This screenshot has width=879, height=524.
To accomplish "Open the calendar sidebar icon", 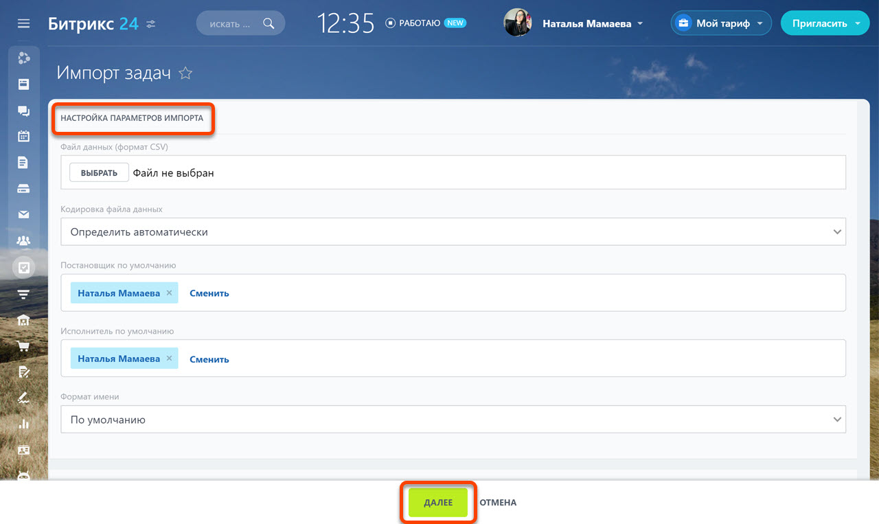I will coord(24,136).
